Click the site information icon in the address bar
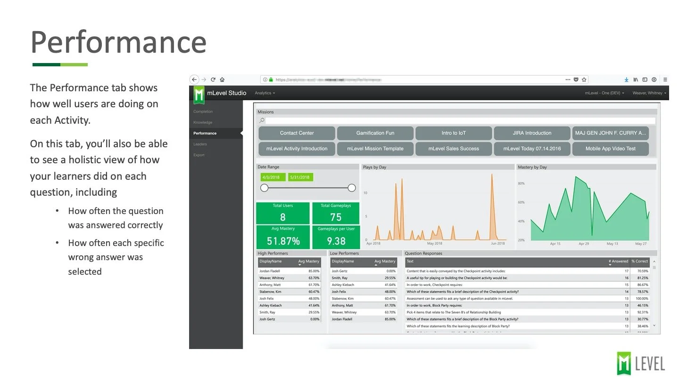This screenshot has height=381, width=679. point(265,79)
